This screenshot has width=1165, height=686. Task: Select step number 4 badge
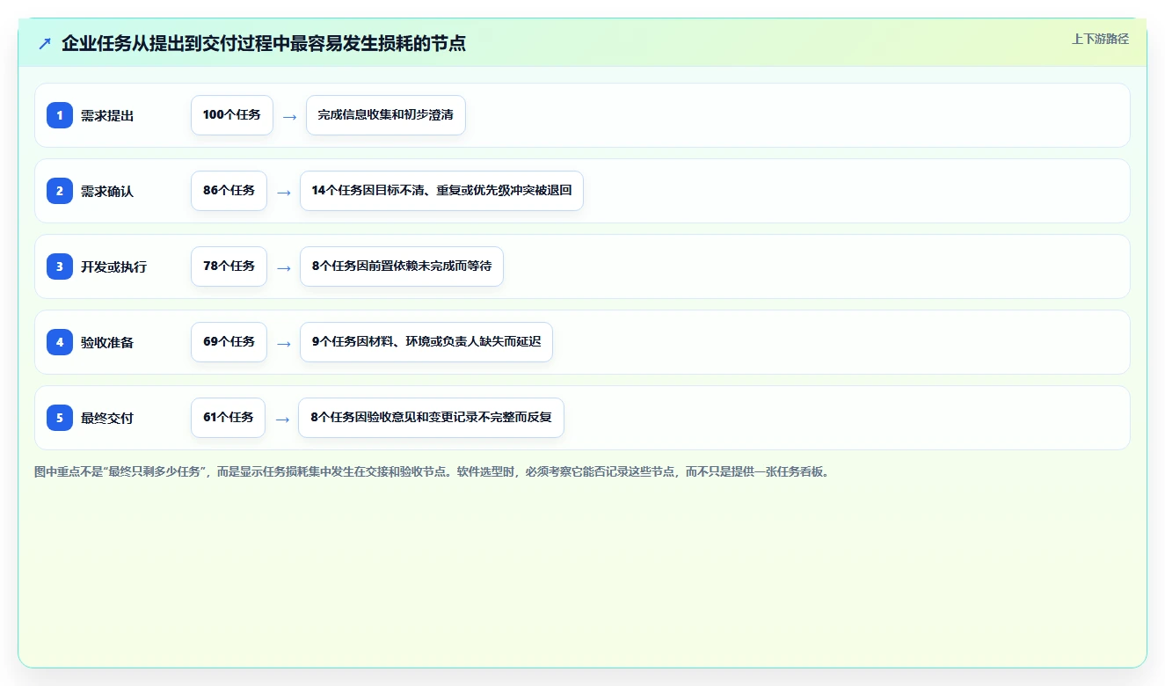pos(60,342)
